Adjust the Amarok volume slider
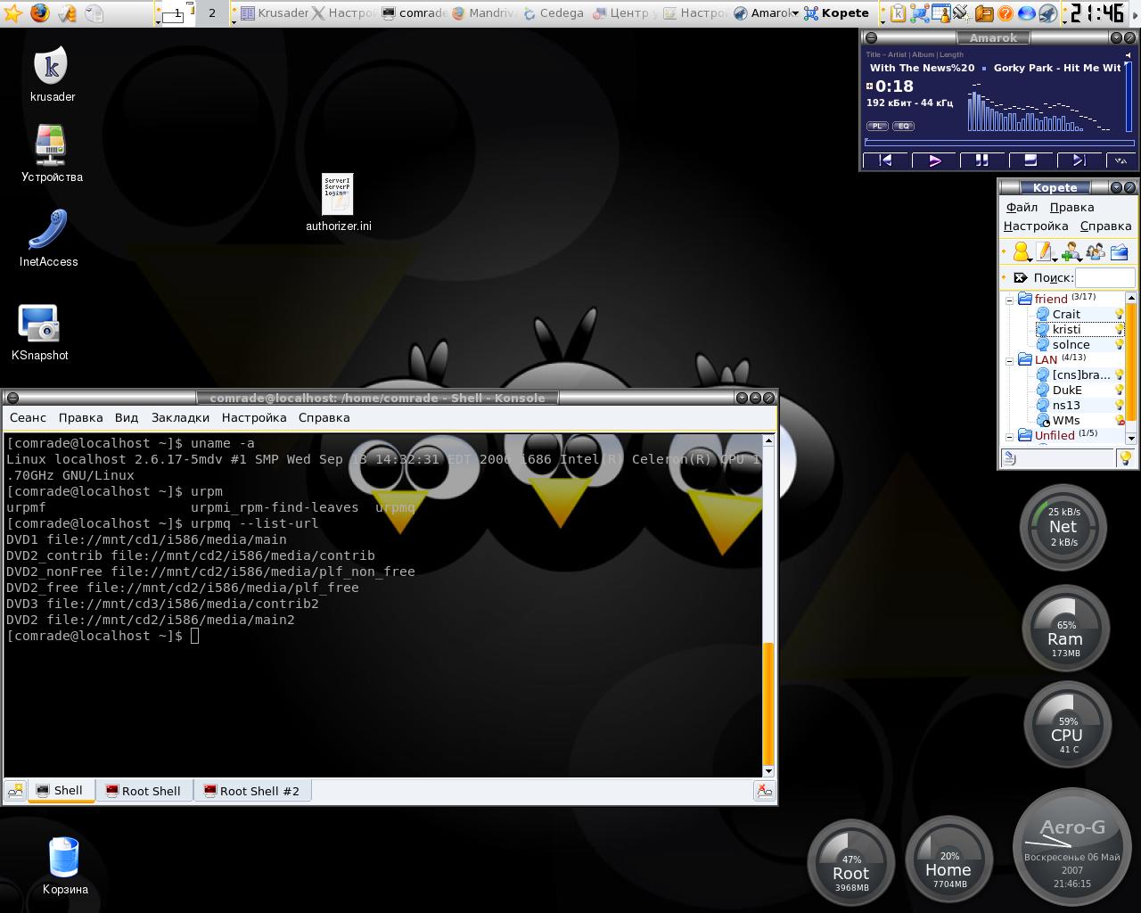Image resolution: width=1141 pixels, height=913 pixels. [1129, 96]
